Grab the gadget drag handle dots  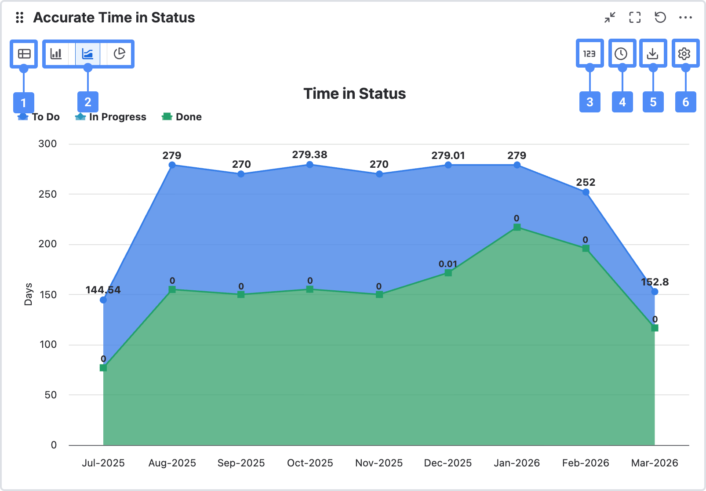[x=19, y=18]
